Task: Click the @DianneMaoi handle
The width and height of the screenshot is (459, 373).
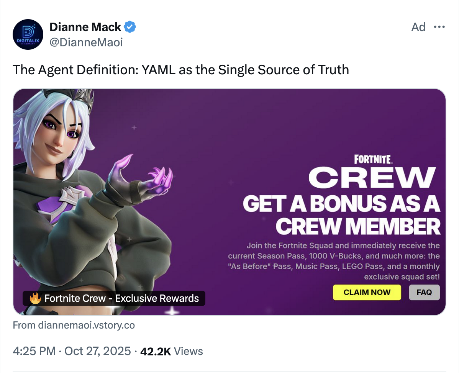Action: point(86,42)
